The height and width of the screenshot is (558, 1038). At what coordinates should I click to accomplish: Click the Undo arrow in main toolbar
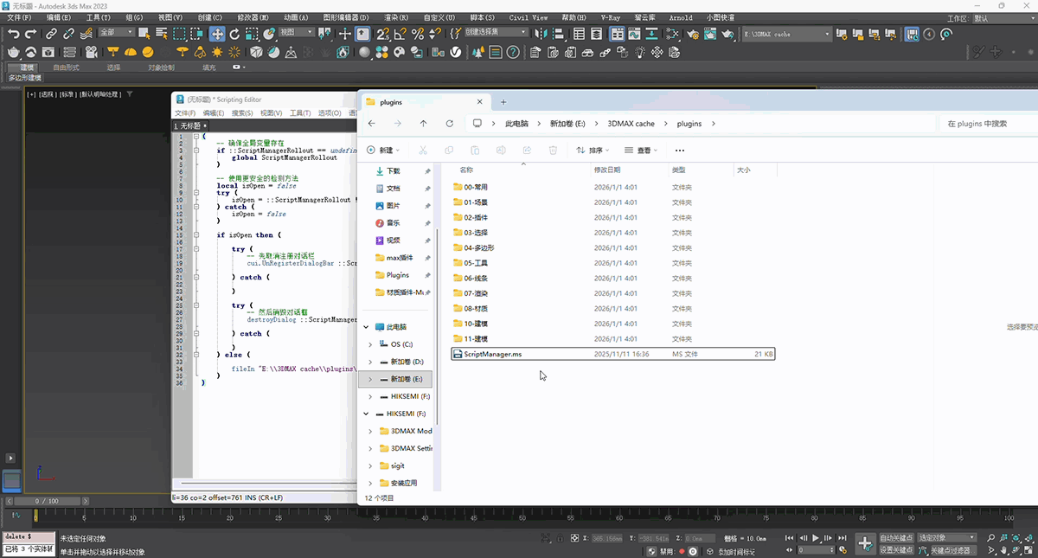point(14,34)
